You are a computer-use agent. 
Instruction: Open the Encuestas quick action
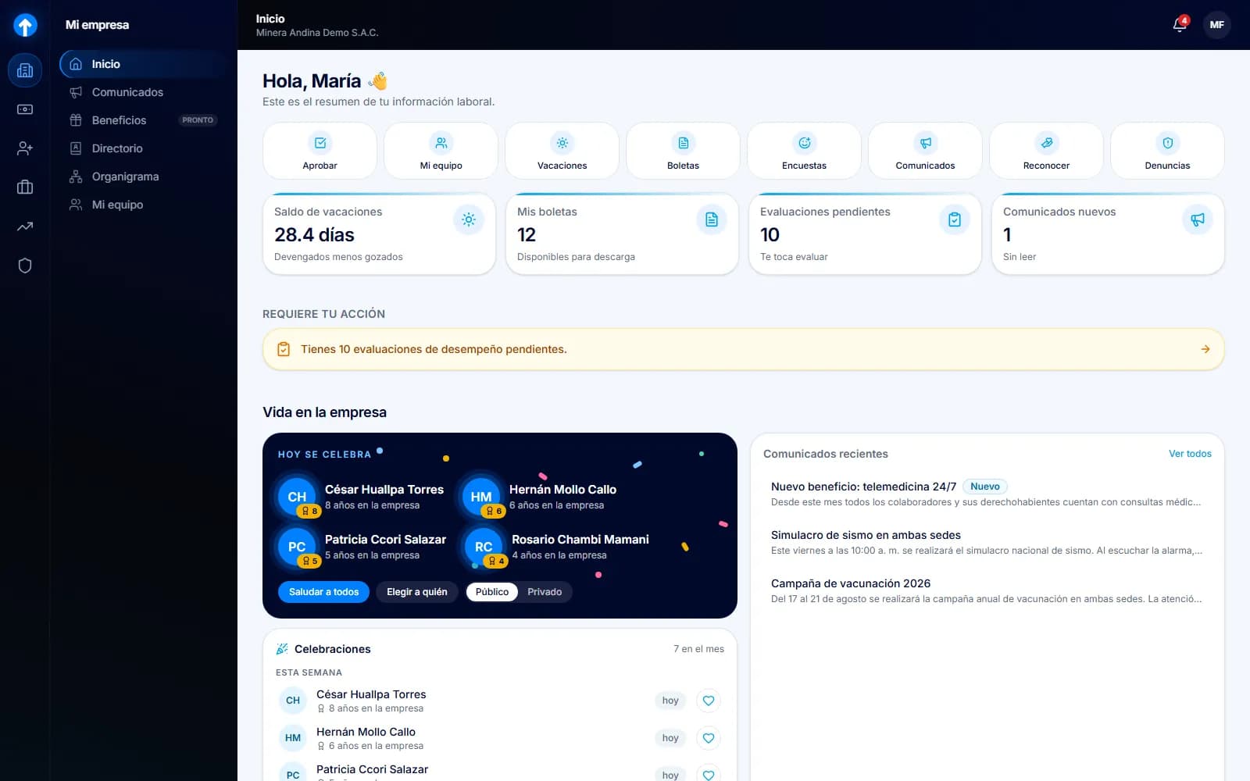click(804, 151)
